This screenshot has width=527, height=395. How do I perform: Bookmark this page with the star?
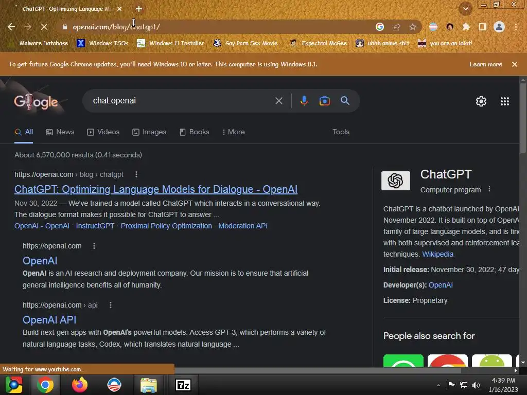413,27
